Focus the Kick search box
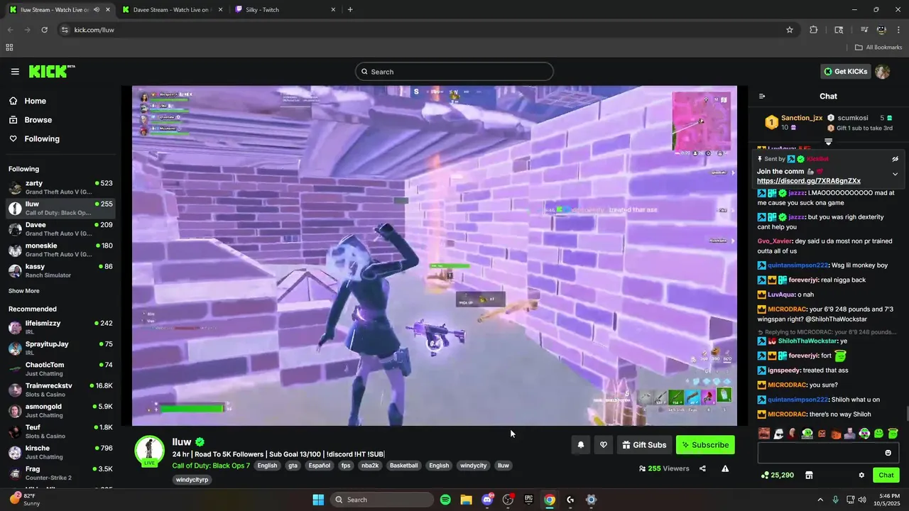The image size is (909, 511). 454,72
